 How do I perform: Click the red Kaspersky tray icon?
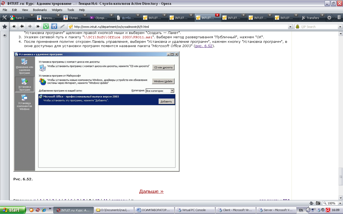pyautogui.click(x=327, y=210)
